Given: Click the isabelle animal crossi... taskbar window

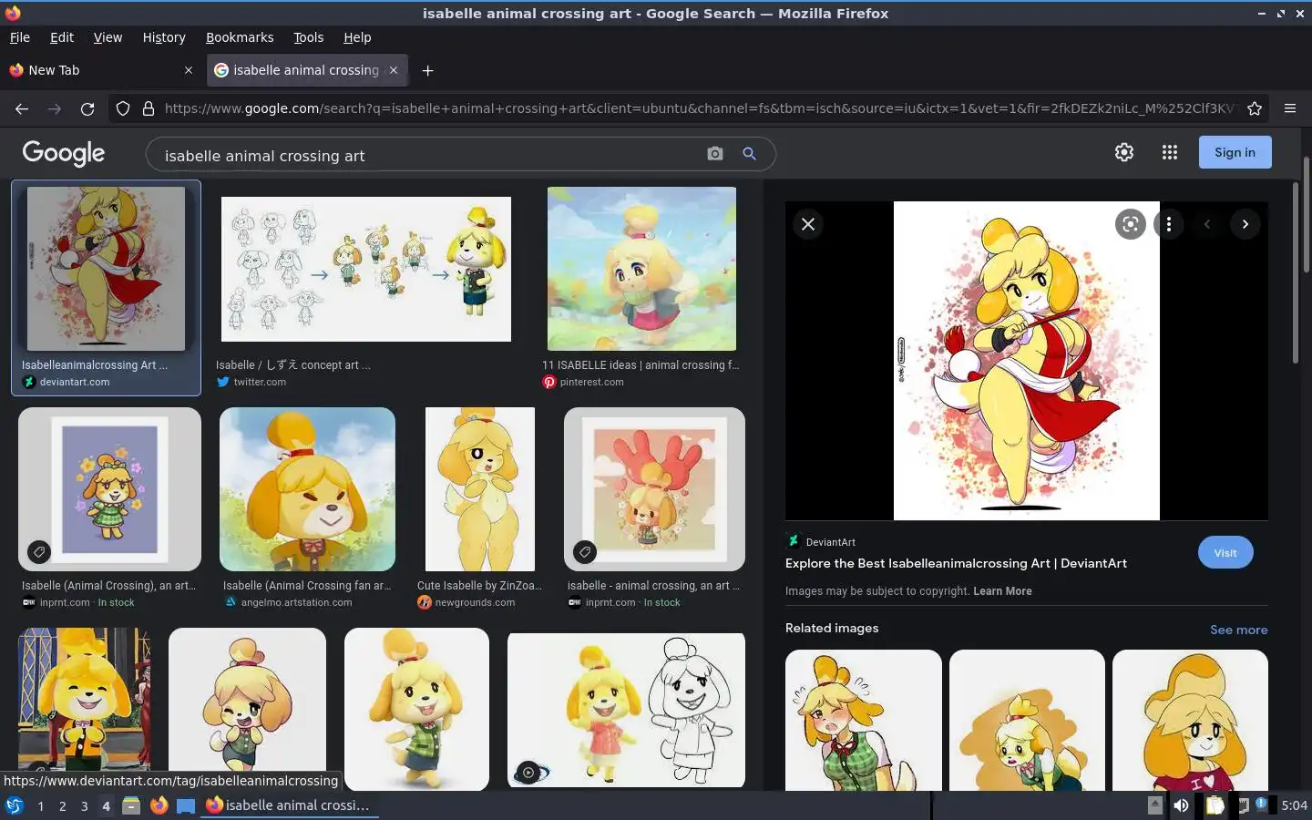Looking at the screenshot, I should 290,805.
